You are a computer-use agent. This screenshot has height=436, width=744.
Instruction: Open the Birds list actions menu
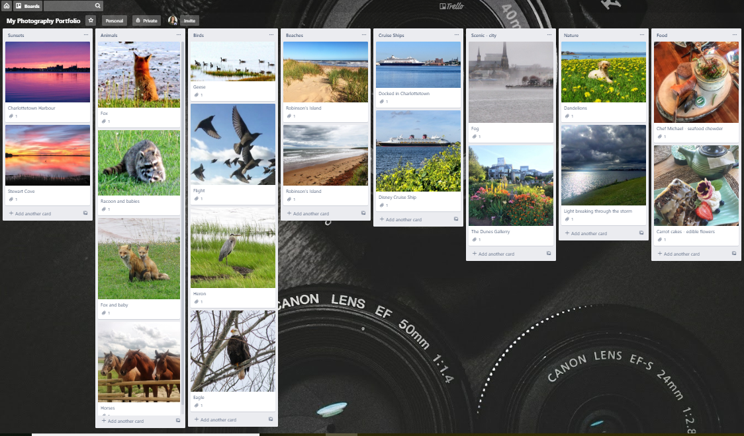click(x=271, y=35)
